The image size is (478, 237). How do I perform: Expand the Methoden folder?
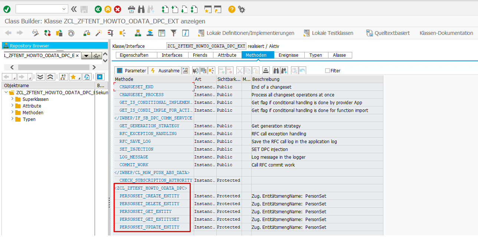(x=12, y=112)
